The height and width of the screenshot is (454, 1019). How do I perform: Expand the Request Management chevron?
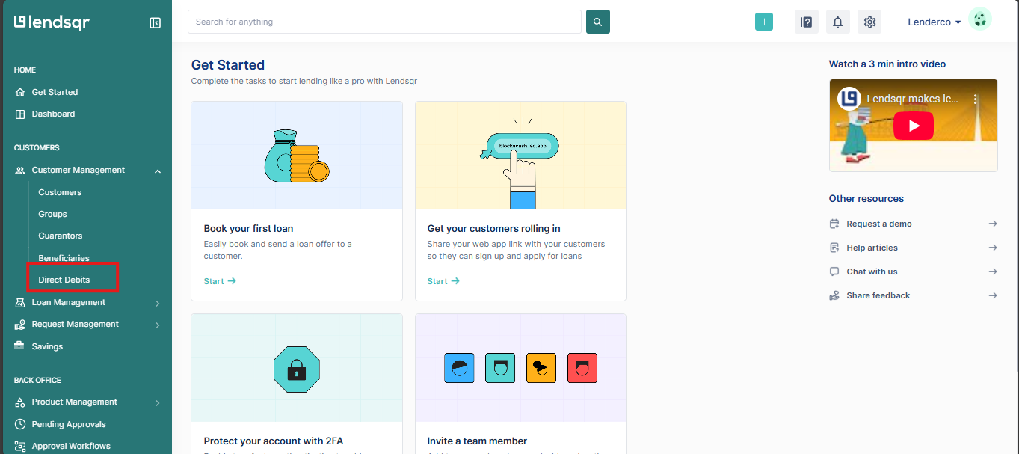(x=158, y=325)
